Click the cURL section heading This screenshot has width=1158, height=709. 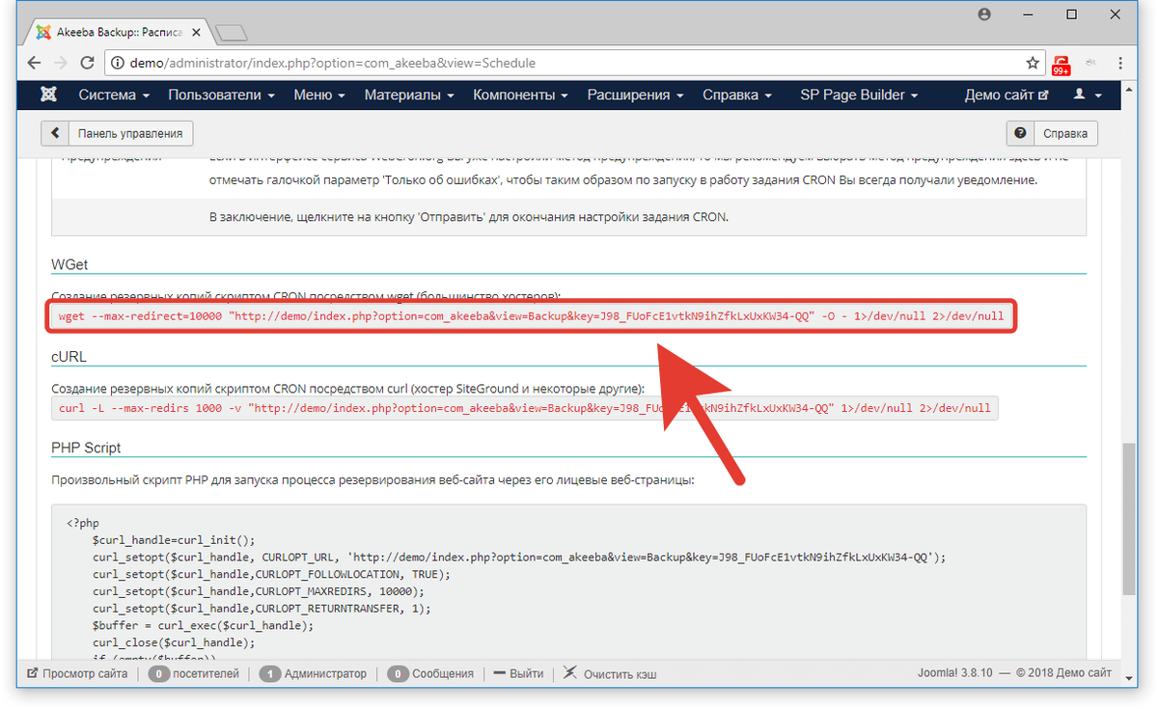coord(69,356)
